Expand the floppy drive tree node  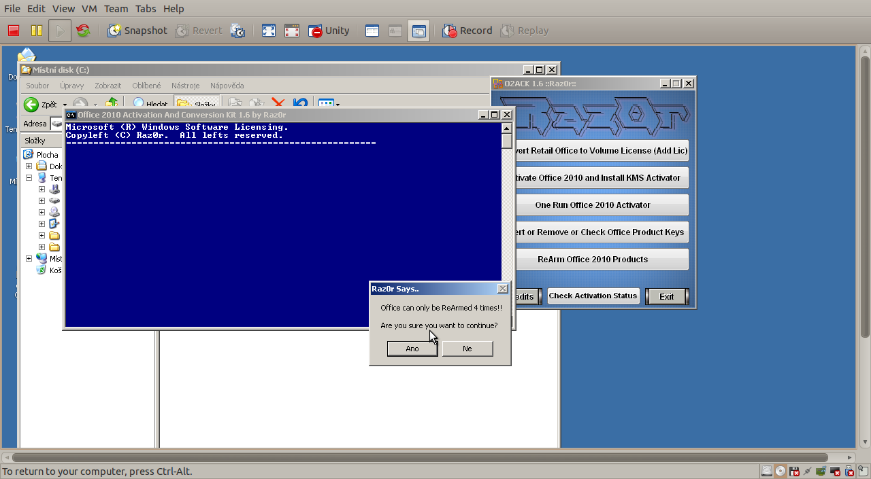42,190
